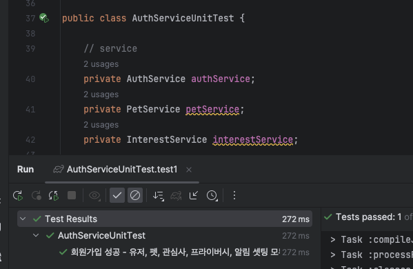Open the sort tests dropdown icon
Screen dimensions: 413x269
[x=159, y=195]
